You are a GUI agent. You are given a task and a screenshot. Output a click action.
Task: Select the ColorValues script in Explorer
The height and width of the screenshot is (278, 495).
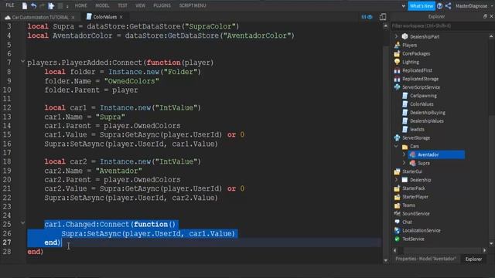pos(422,104)
